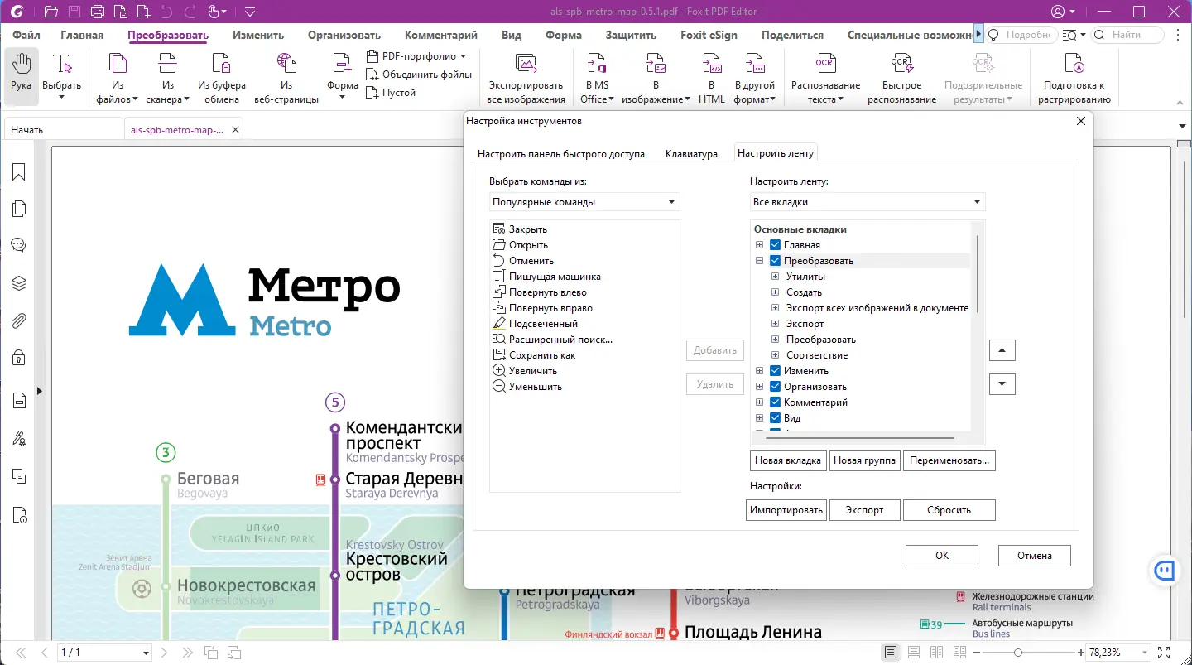Open the Выбрать команды из dropdown
The height and width of the screenshot is (665, 1192).
point(584,202)
